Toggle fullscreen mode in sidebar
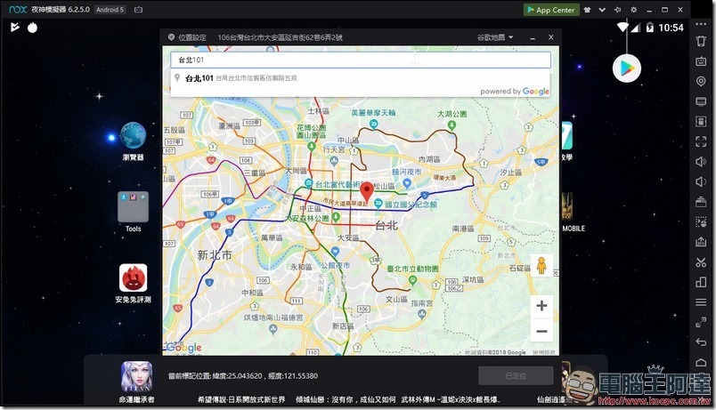The width and height of the screenshot is (716, 410). point(701,141)
